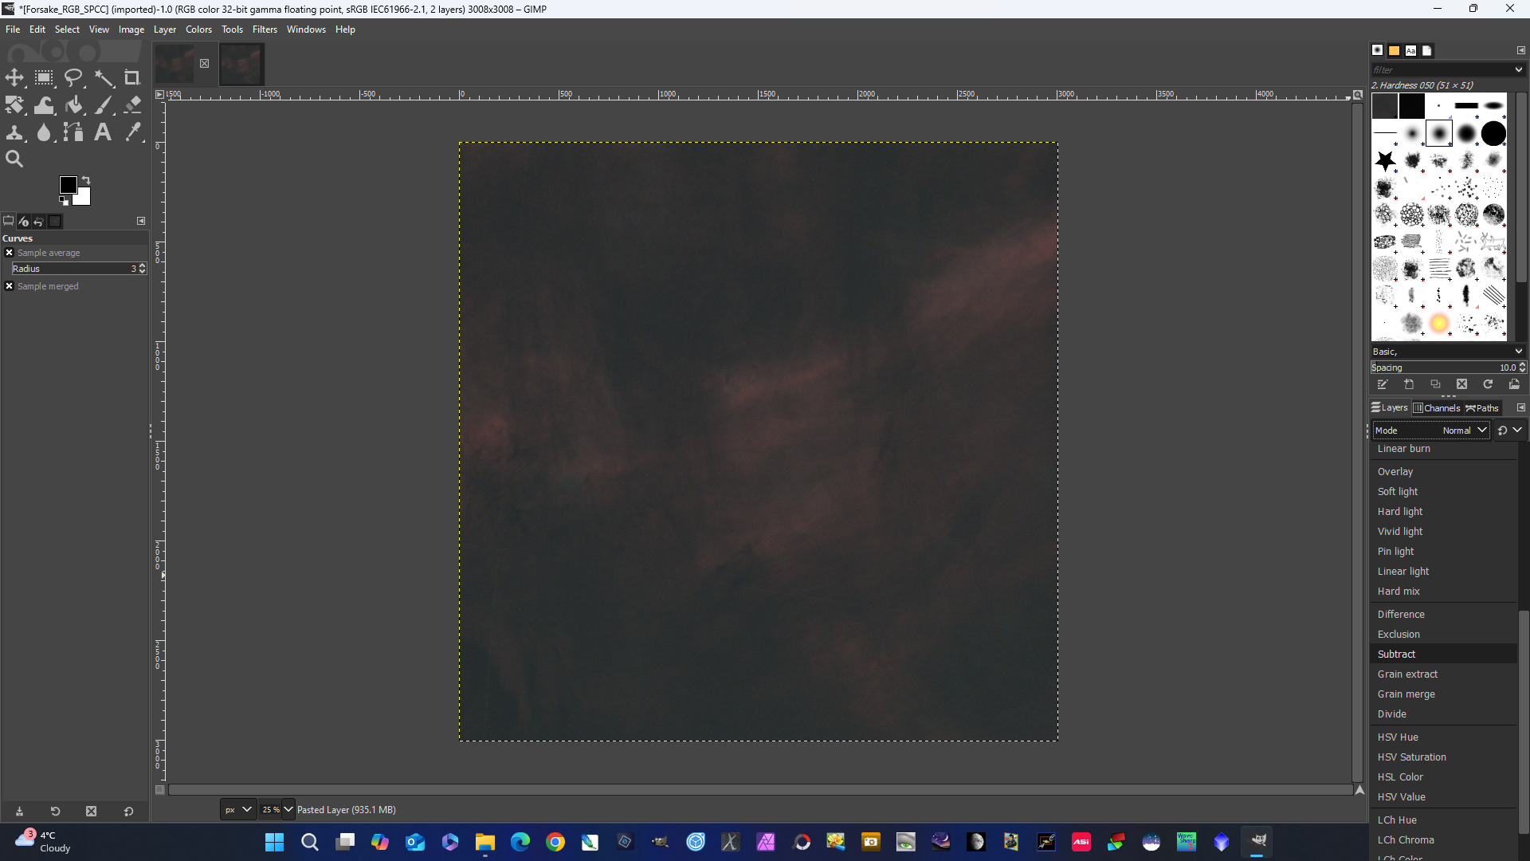Select the Eraser tool

[x=132, y=104]
